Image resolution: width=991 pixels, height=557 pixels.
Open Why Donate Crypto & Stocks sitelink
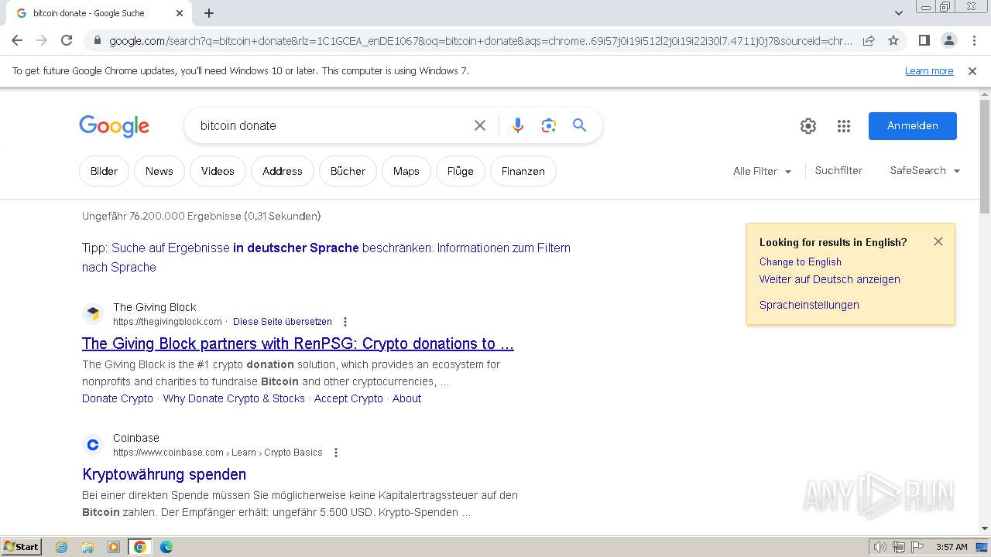click(x=234, y=398)
